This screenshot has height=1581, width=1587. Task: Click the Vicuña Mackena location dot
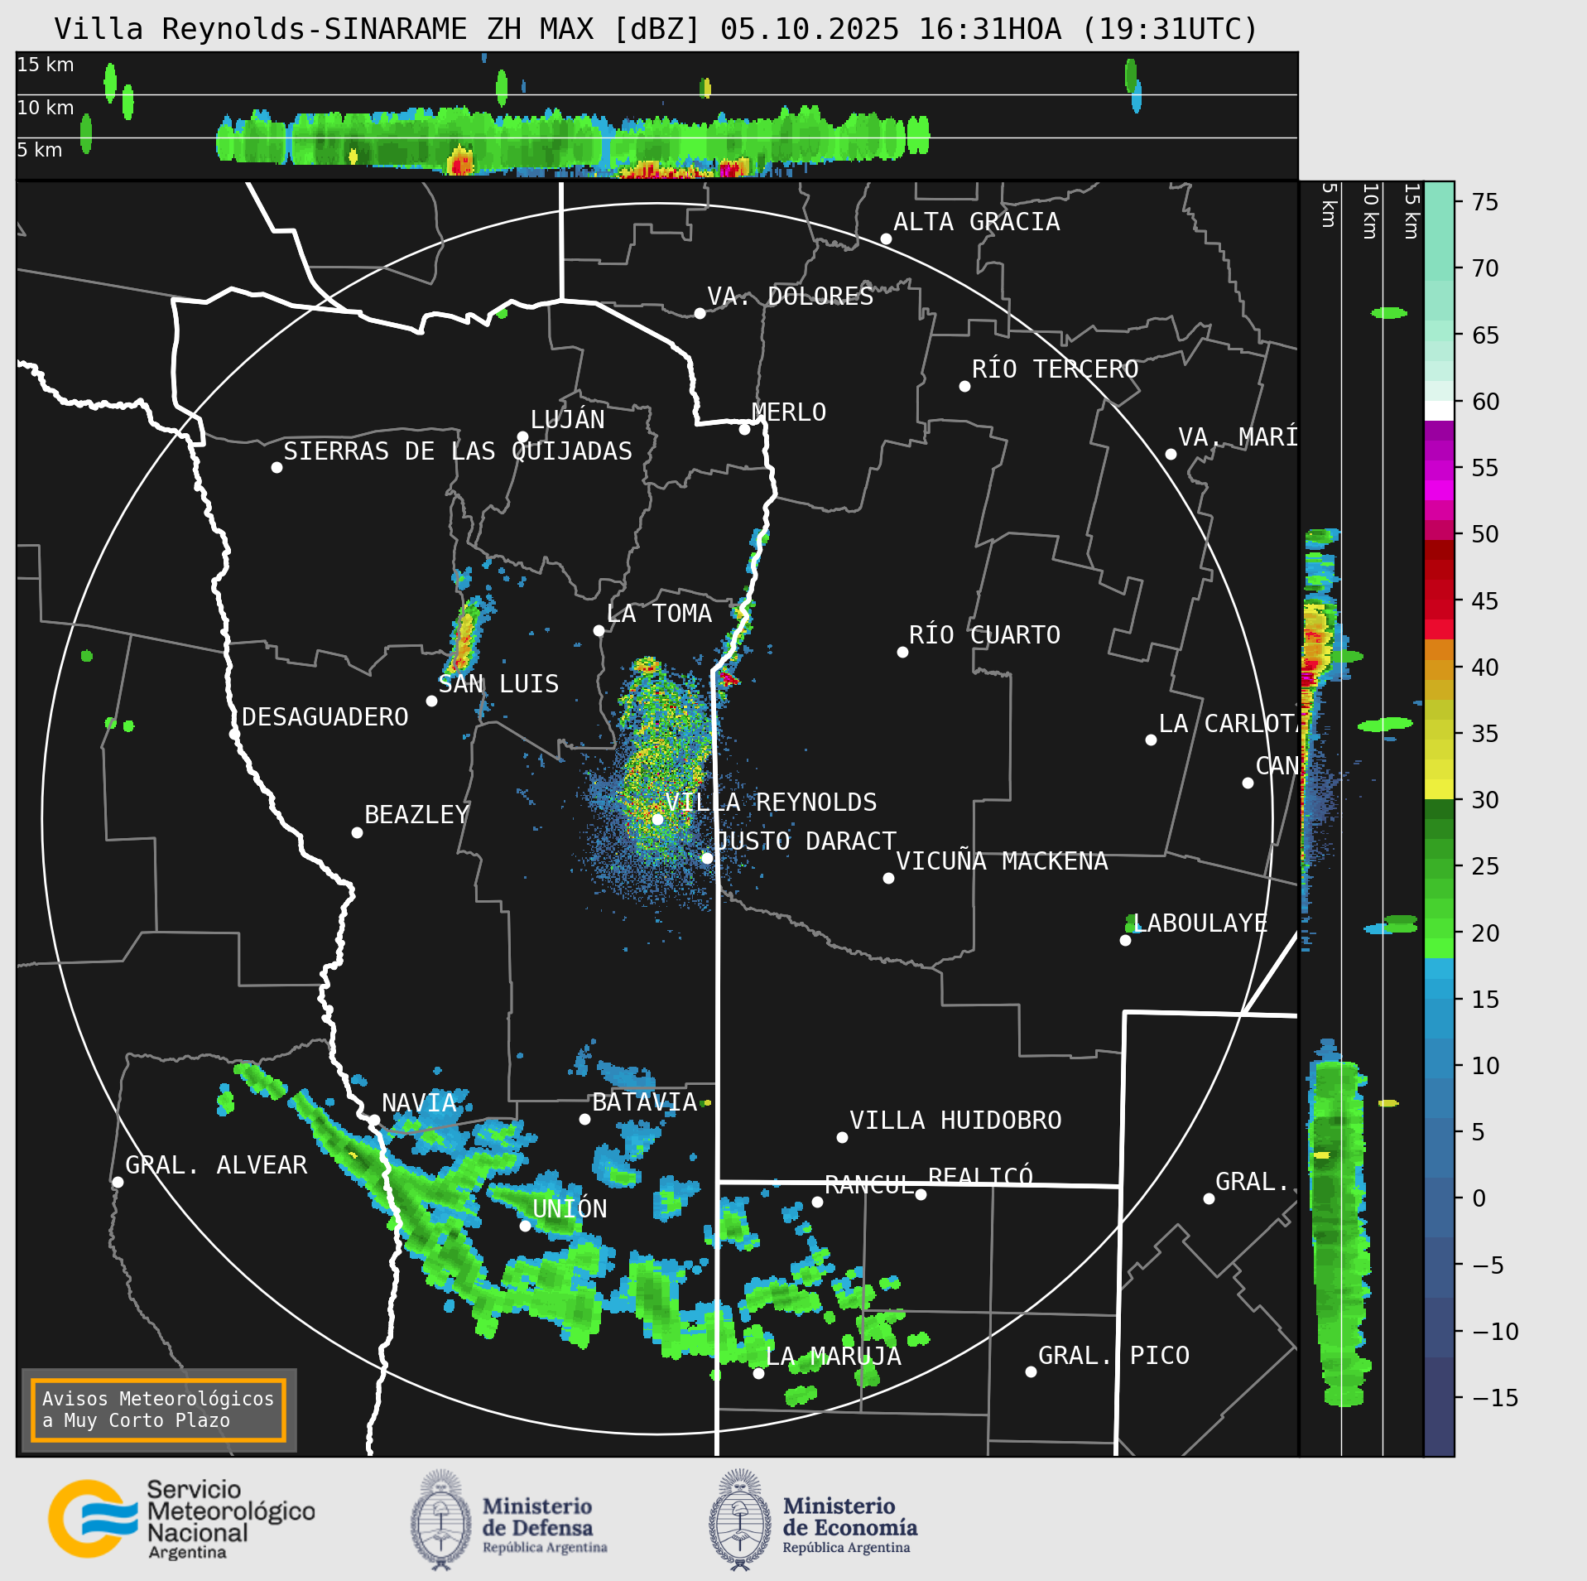888,879
